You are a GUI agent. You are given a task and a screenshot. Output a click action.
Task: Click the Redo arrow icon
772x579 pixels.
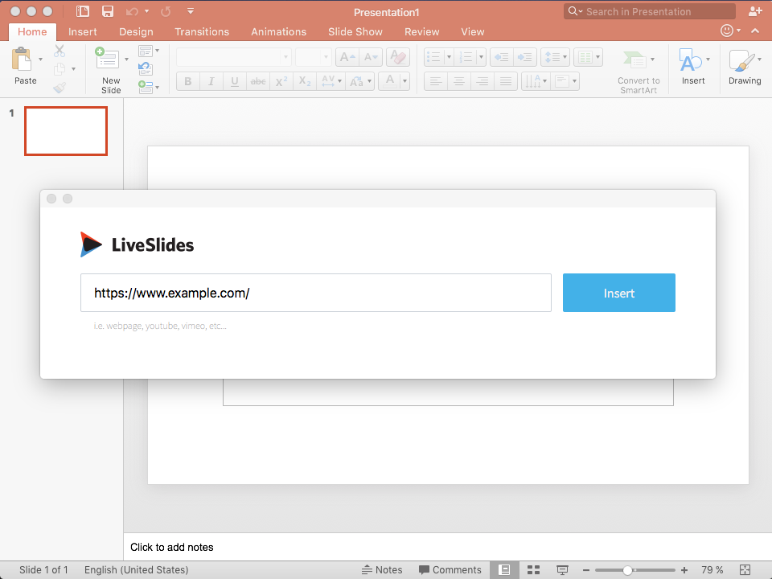[x=166, y=11]
